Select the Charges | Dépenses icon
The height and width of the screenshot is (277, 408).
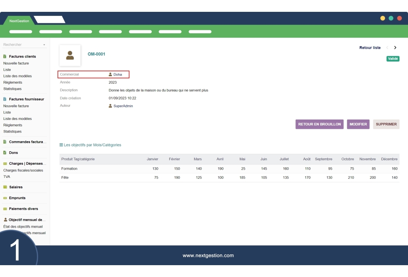4,163
